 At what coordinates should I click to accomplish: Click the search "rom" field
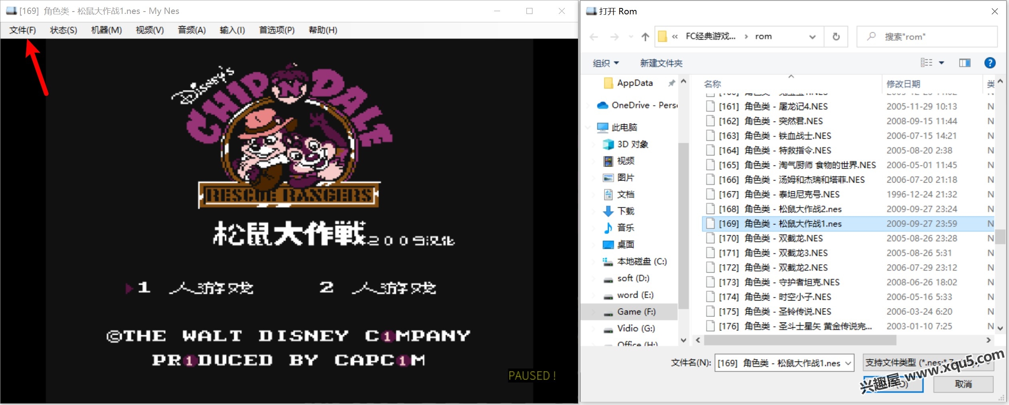click(927, 37)
